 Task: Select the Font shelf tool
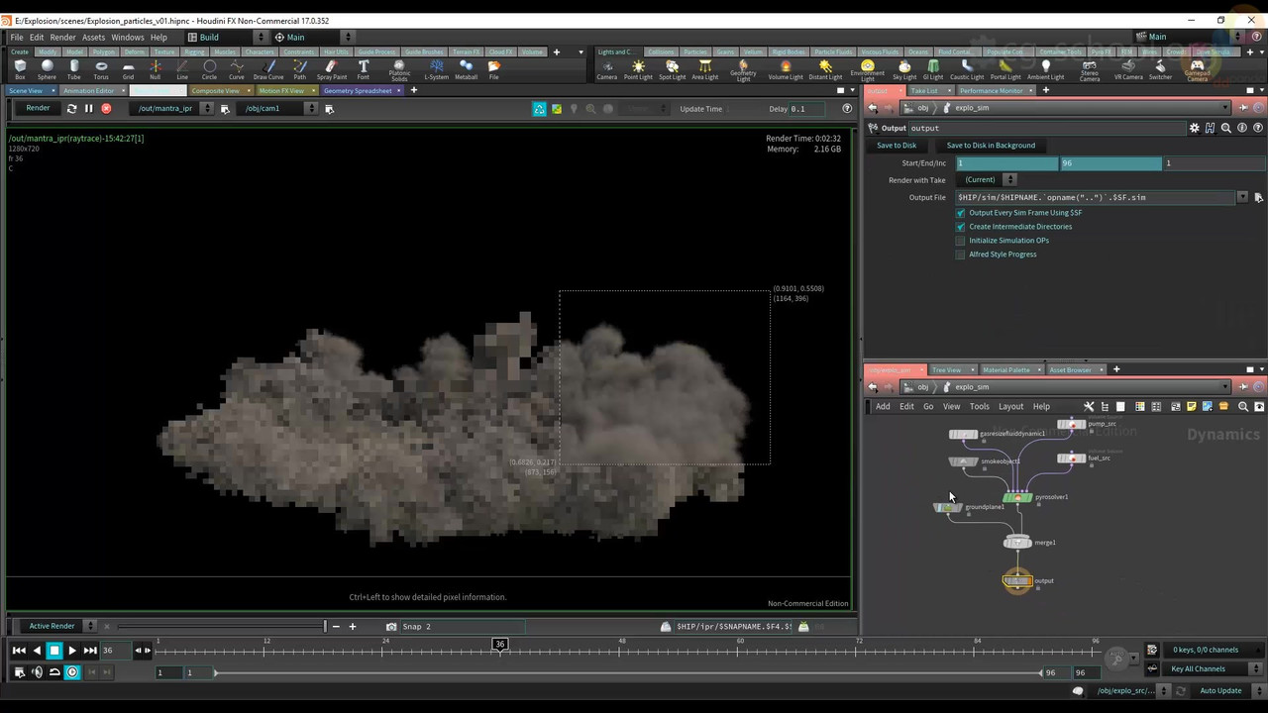point(364,69)
